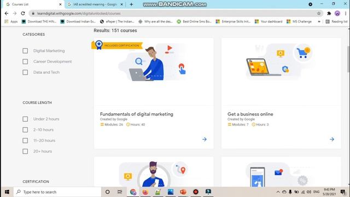The height and width of the screenshot is (197, 350).
Task: Tick the 2-10 hours checkbox
Action: click(25, 130)
